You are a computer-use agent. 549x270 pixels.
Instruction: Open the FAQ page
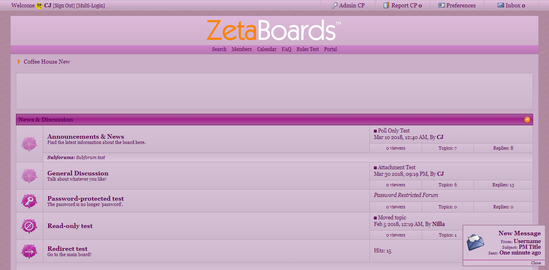click(287, 49)
